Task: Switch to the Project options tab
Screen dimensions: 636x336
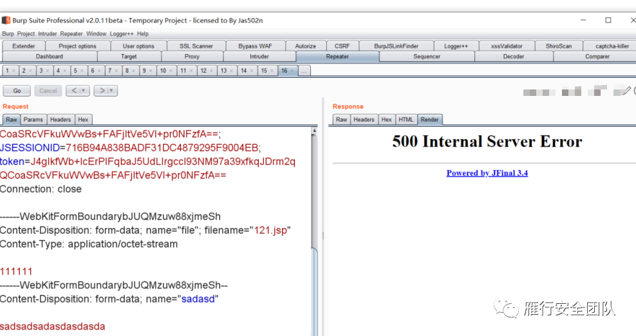Action: [77, 46]
